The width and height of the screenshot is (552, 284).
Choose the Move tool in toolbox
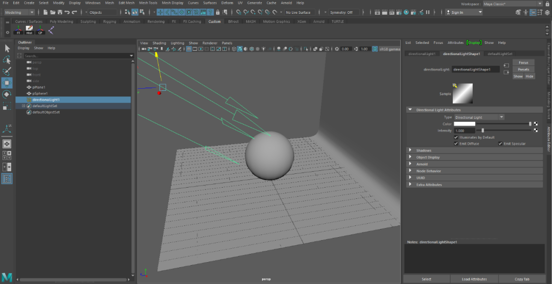point(7,83)
